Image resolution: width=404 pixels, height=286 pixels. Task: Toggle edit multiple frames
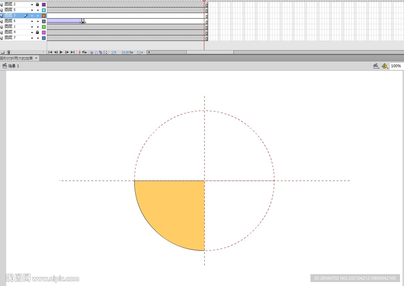point(101,53)
